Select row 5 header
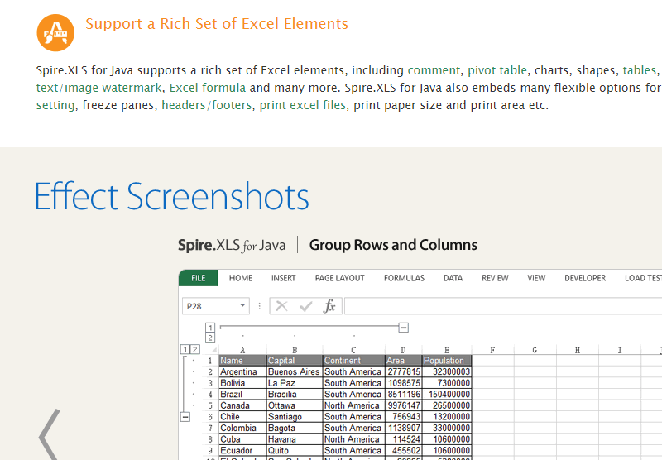The height and width of the screenshot is (460, 662). (x=210, y=405)
